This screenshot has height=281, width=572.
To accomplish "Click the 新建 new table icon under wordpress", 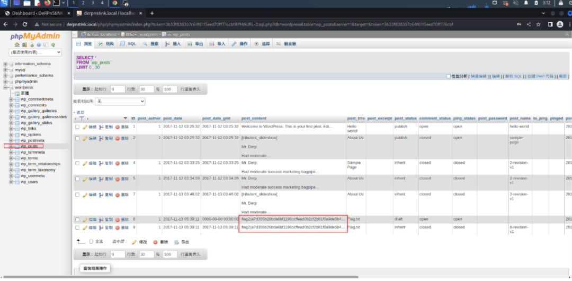I will click(x=17, y=93).
